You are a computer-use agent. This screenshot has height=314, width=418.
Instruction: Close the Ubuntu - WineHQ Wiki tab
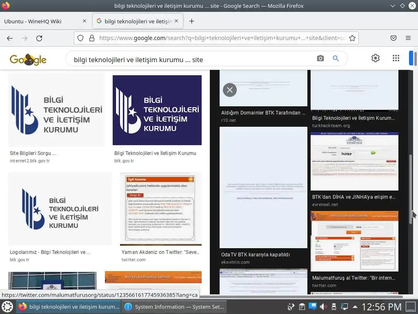pos(84,21)
